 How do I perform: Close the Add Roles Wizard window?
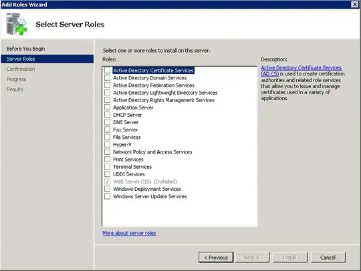[x=355, y=5]
